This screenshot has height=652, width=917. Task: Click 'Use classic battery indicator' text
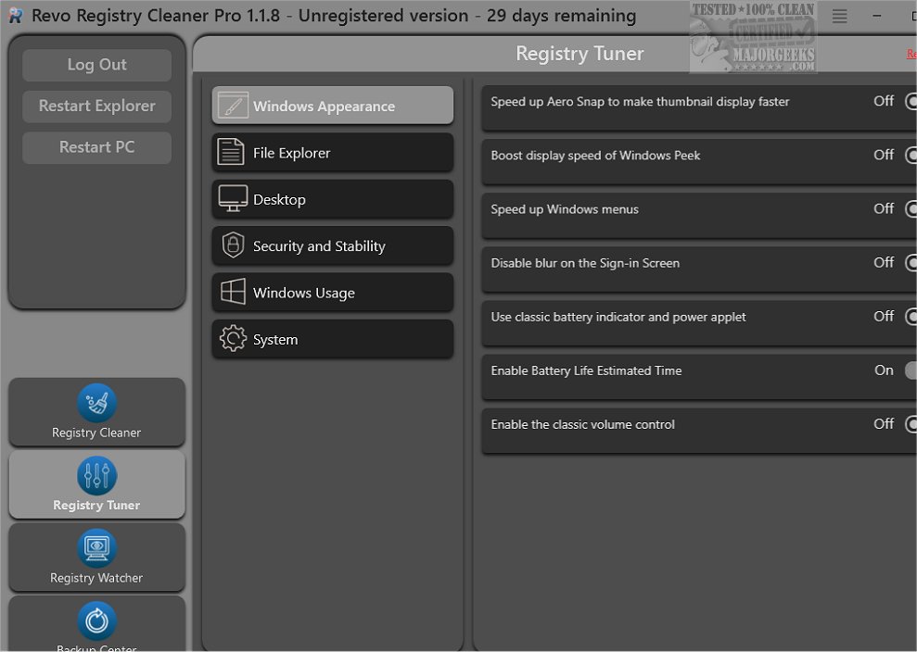(x=618, y=317)
